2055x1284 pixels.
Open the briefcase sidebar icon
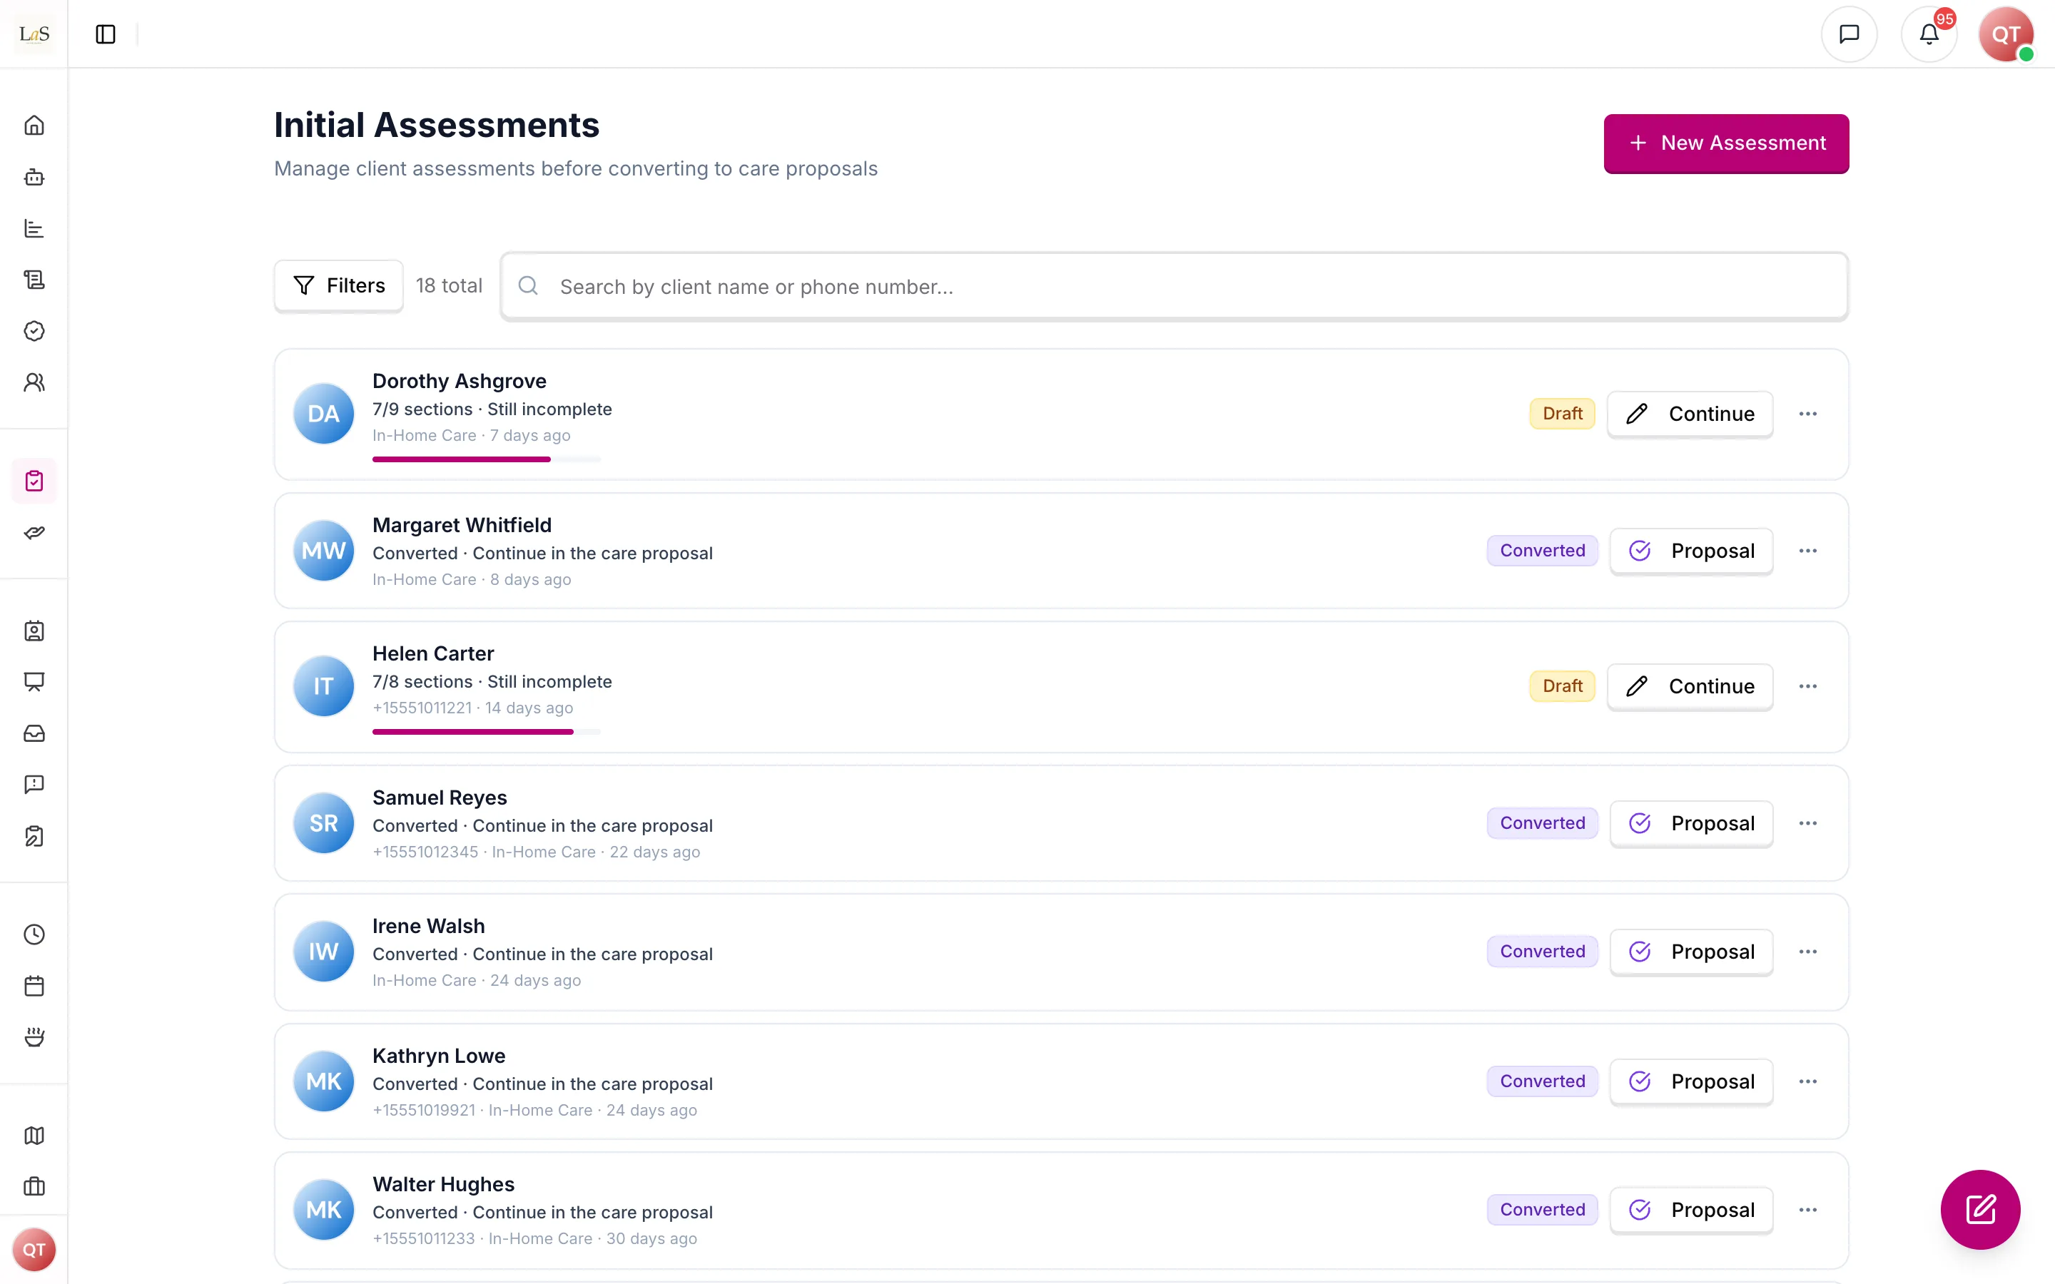[34, 1186]
